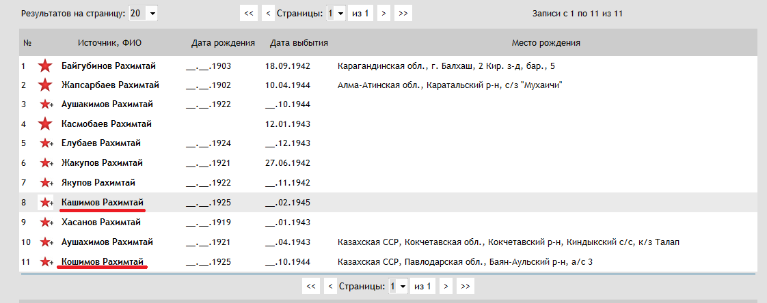Screen dimensions: 767x303
Task: Click column header Место рождения
Action: click(x=546, y=43)
